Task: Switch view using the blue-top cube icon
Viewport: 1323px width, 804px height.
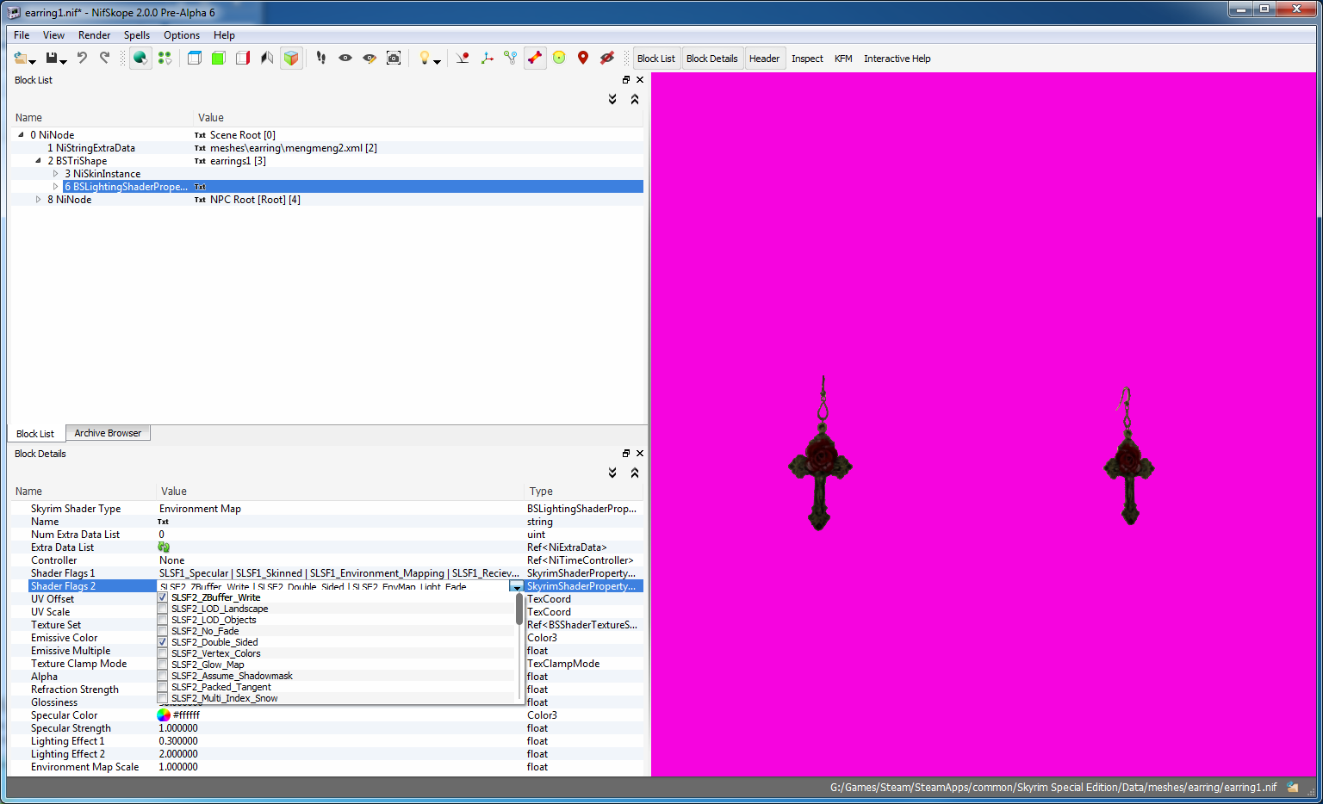Action: (195, 58)
